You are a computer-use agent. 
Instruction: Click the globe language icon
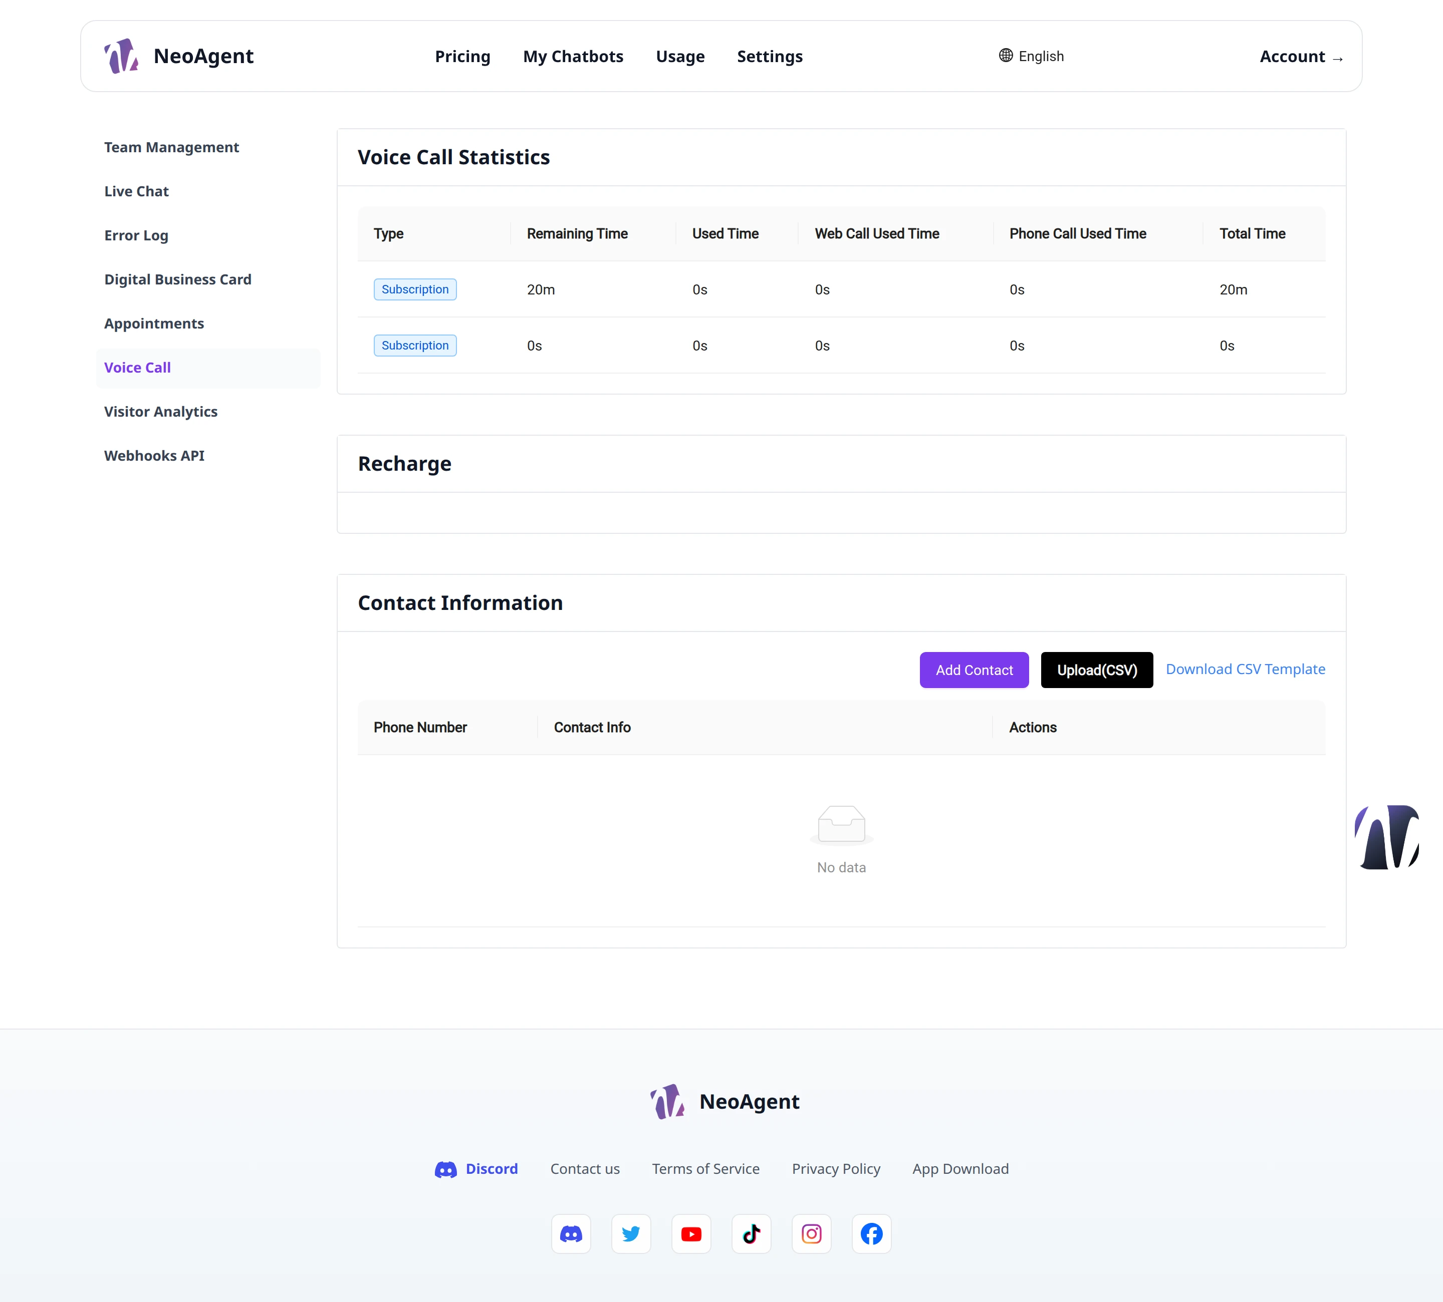tap(1006, 55)
